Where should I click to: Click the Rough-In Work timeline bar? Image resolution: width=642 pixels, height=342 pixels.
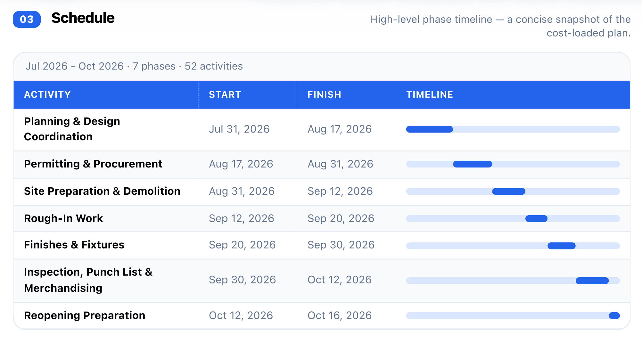536,219
